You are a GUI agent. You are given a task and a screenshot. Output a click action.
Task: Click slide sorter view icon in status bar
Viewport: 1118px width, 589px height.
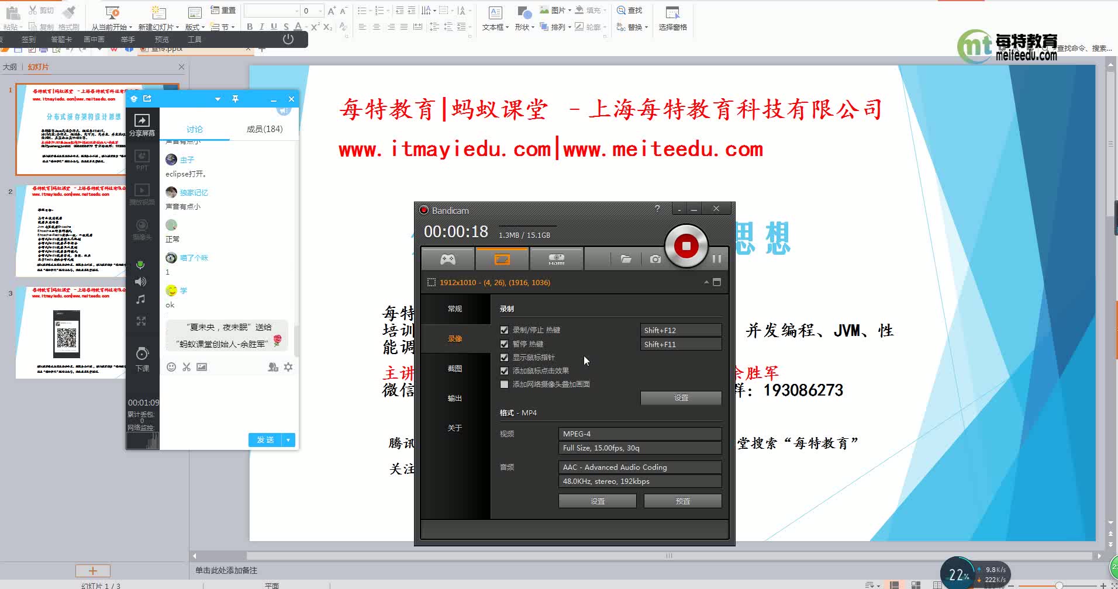(x=916, y=585)
